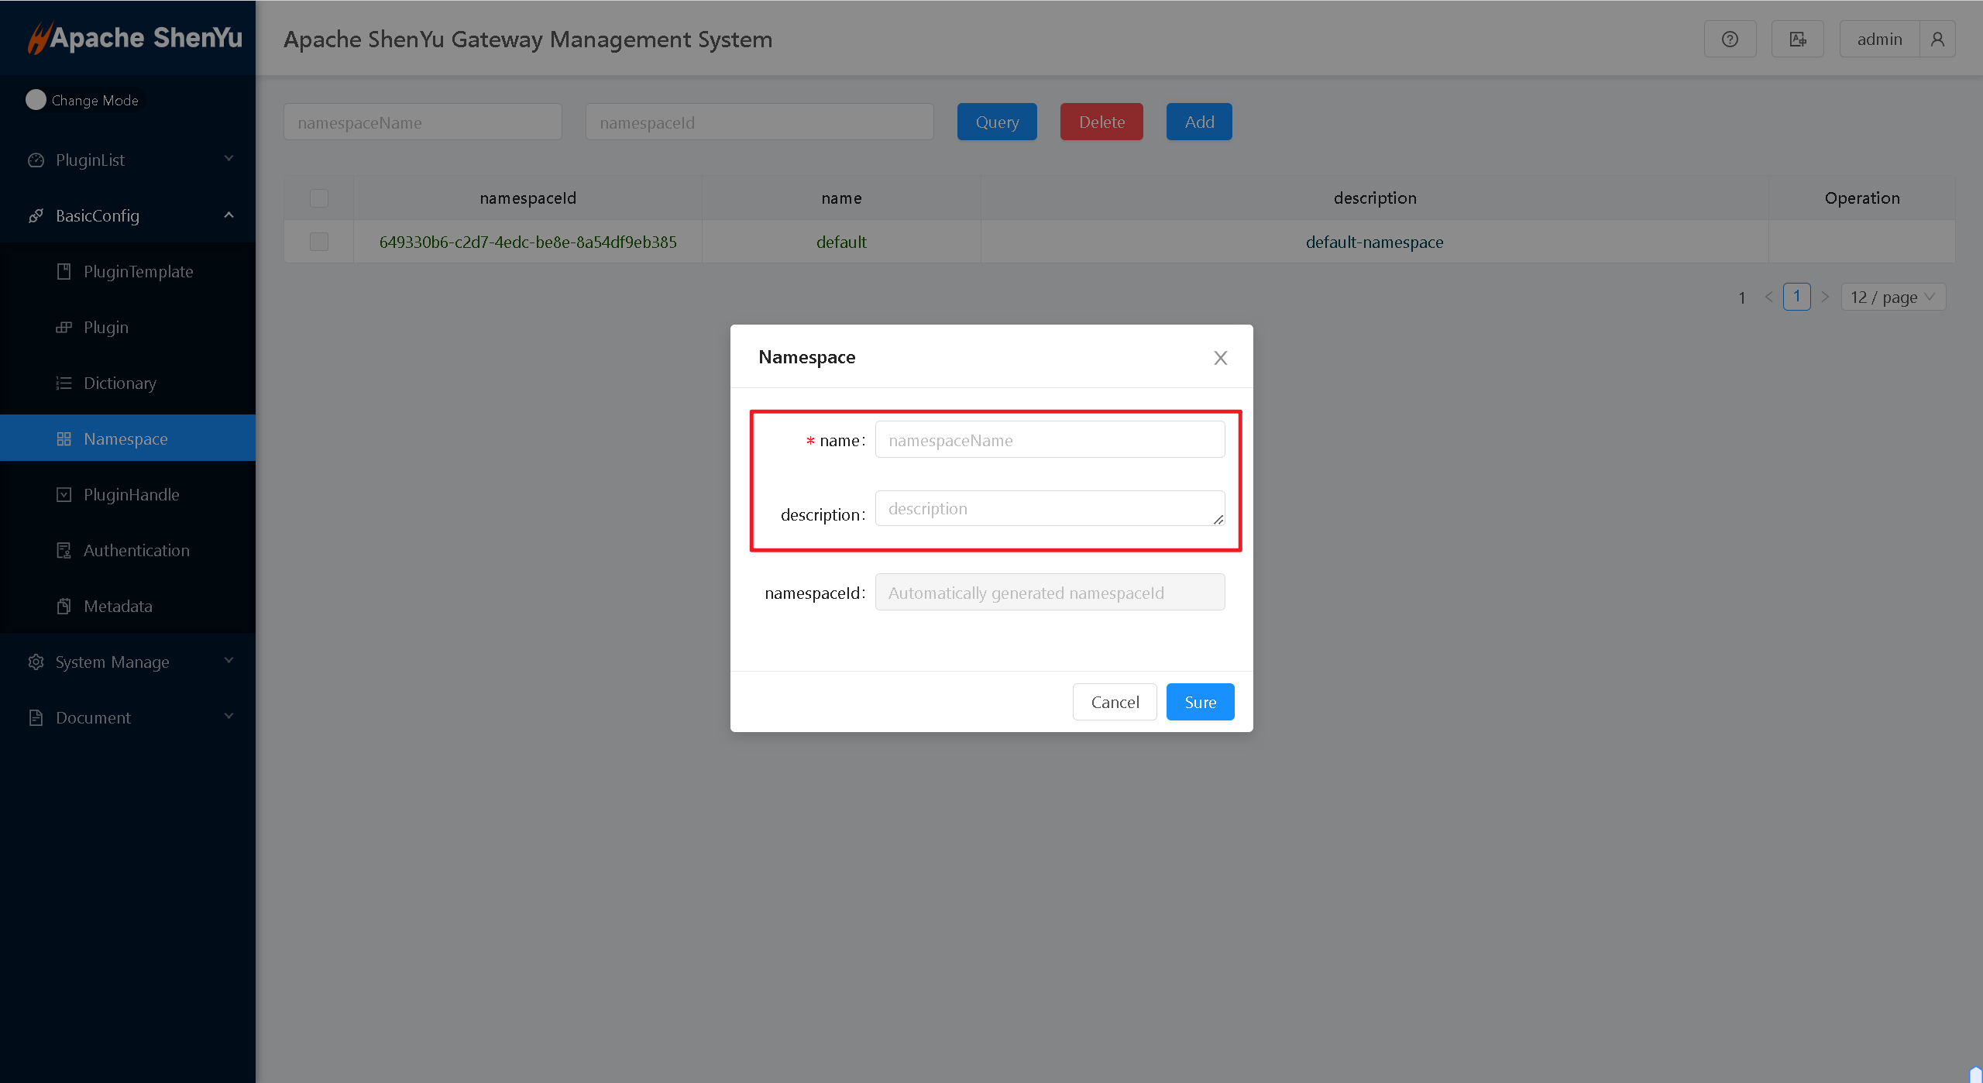Screen dimensions: 1983x1083
Task: Click the help question mark icon
Action: 1730,40
